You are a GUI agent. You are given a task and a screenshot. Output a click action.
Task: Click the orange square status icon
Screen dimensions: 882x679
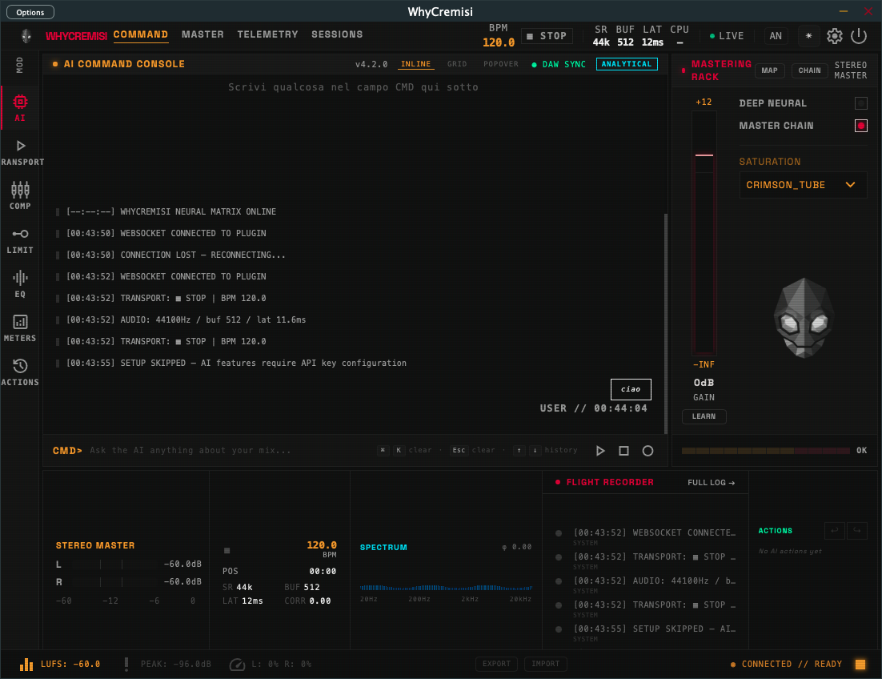coord(860,665)
